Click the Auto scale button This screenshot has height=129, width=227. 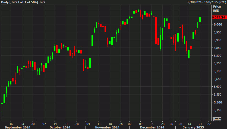coord(217,119)
